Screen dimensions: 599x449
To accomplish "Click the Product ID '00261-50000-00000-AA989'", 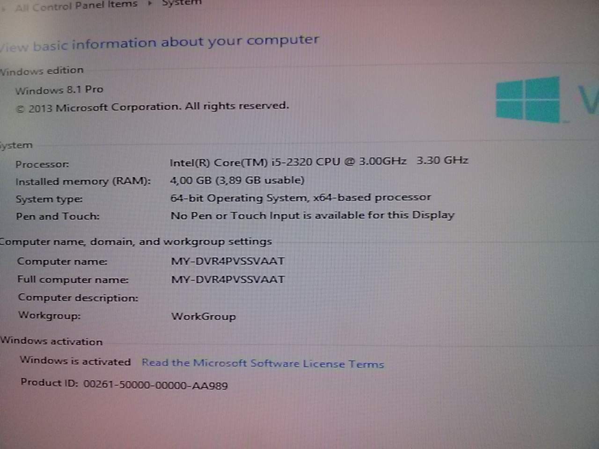I will coord(155,385).
